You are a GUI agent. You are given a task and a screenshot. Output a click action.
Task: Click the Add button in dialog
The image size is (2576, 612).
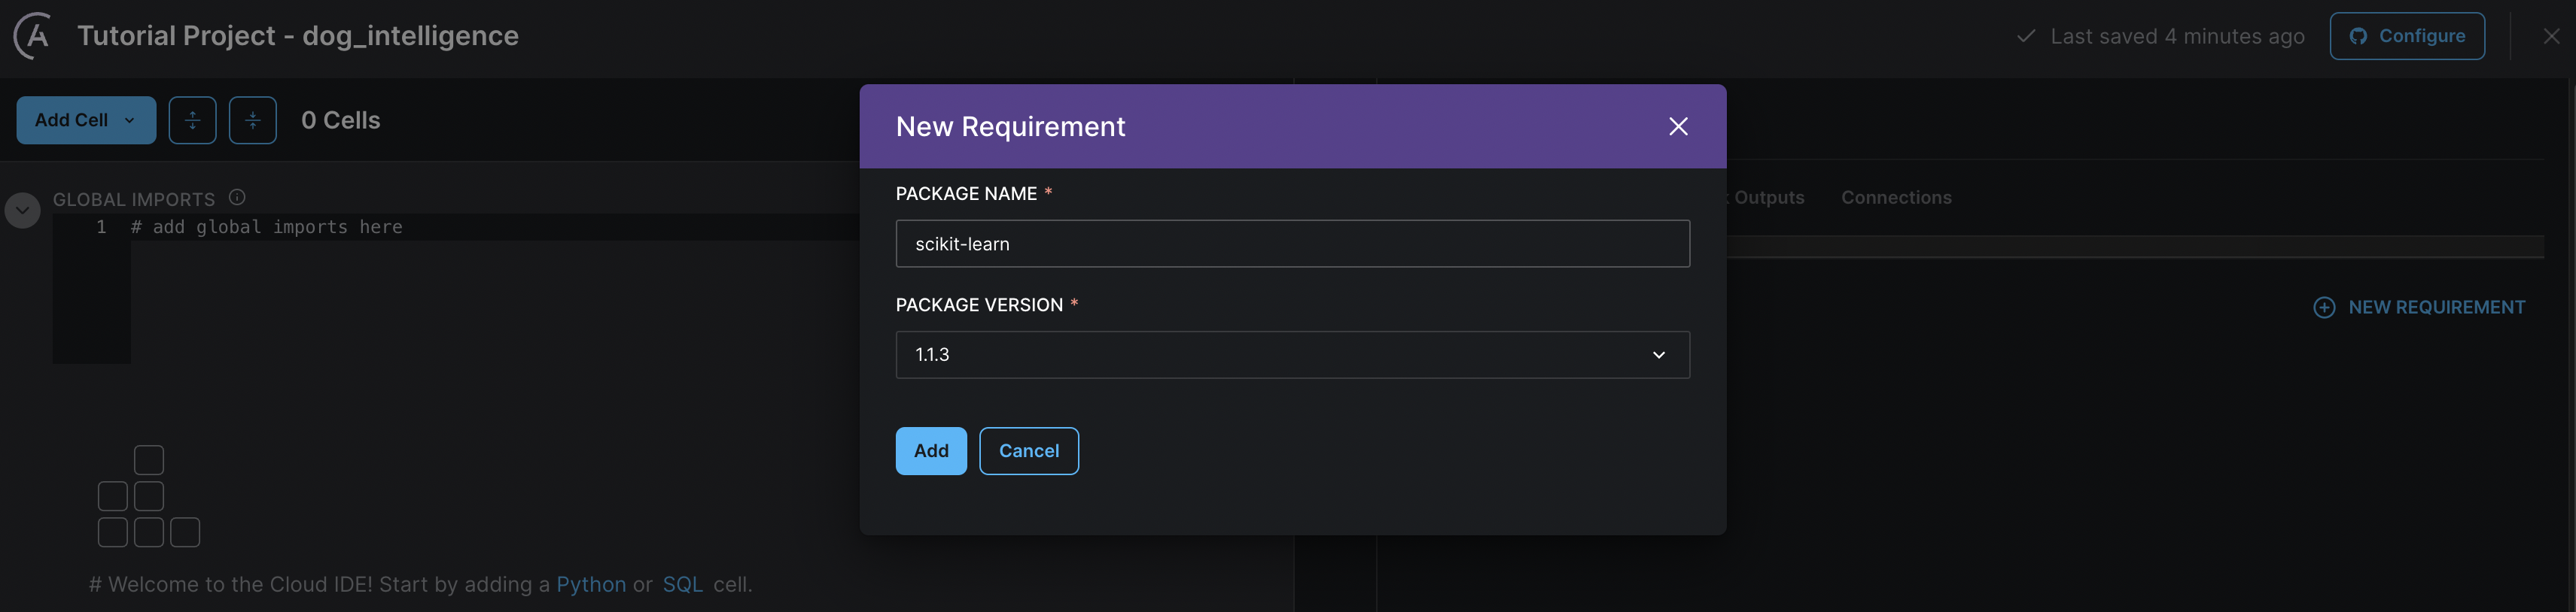(x=930, y=451)
